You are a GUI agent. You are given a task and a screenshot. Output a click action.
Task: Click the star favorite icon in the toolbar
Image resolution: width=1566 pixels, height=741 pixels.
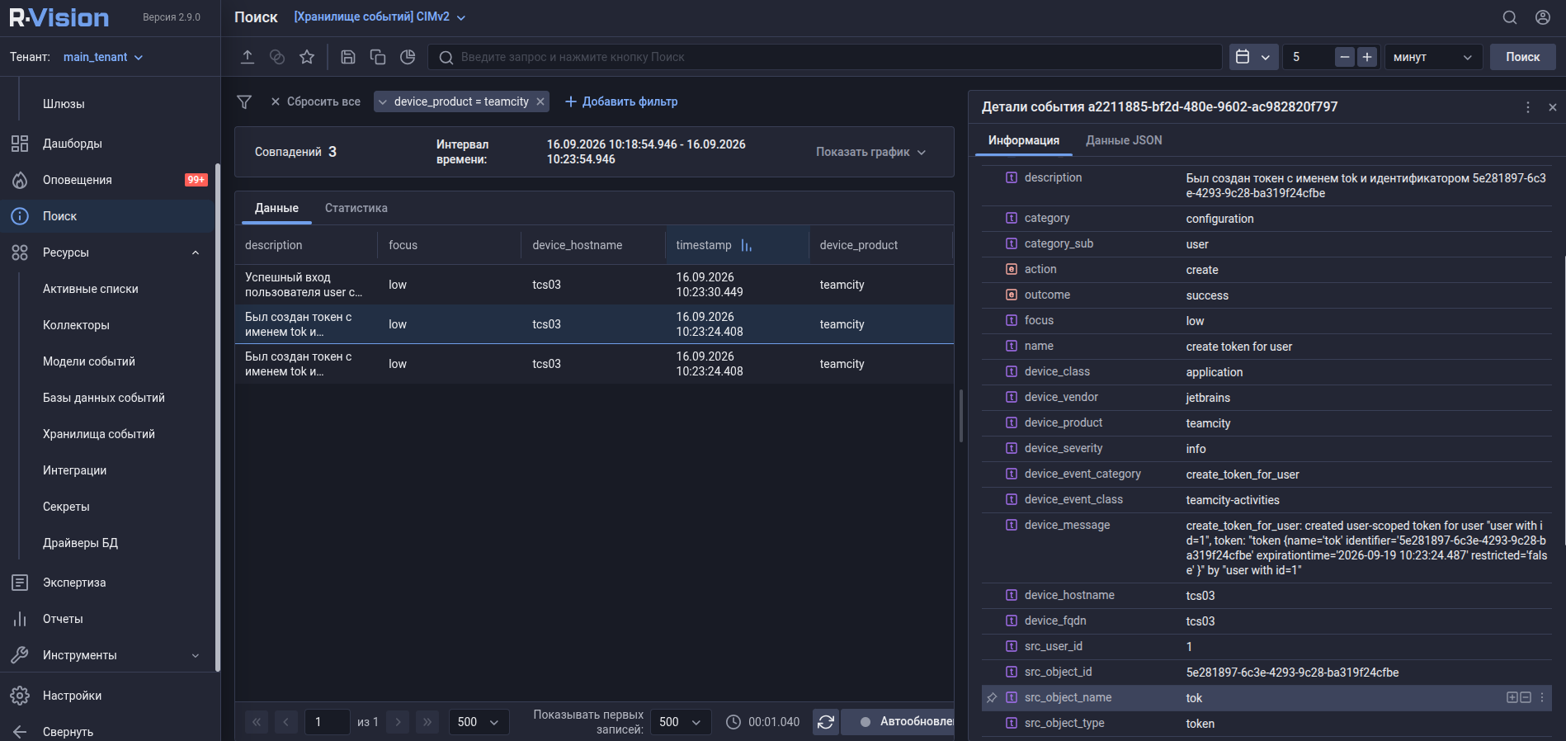click(307, 57)
